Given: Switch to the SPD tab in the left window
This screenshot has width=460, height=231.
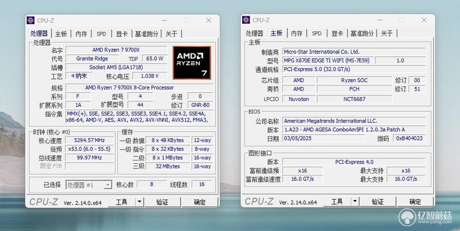Looking at the screenshot, I should point(101,34).
